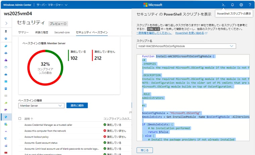
Task: Open the blue cloud sidebar icon
Action: coord(6,74)
